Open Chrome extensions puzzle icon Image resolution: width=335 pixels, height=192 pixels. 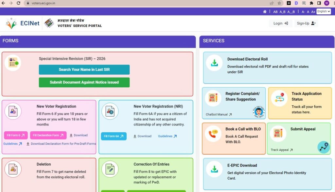[311, 3]
